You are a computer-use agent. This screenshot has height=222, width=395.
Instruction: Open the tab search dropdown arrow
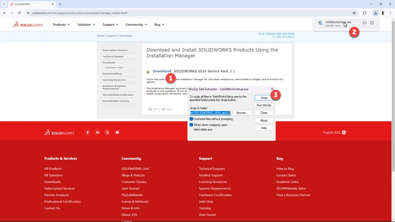point(4,4)
